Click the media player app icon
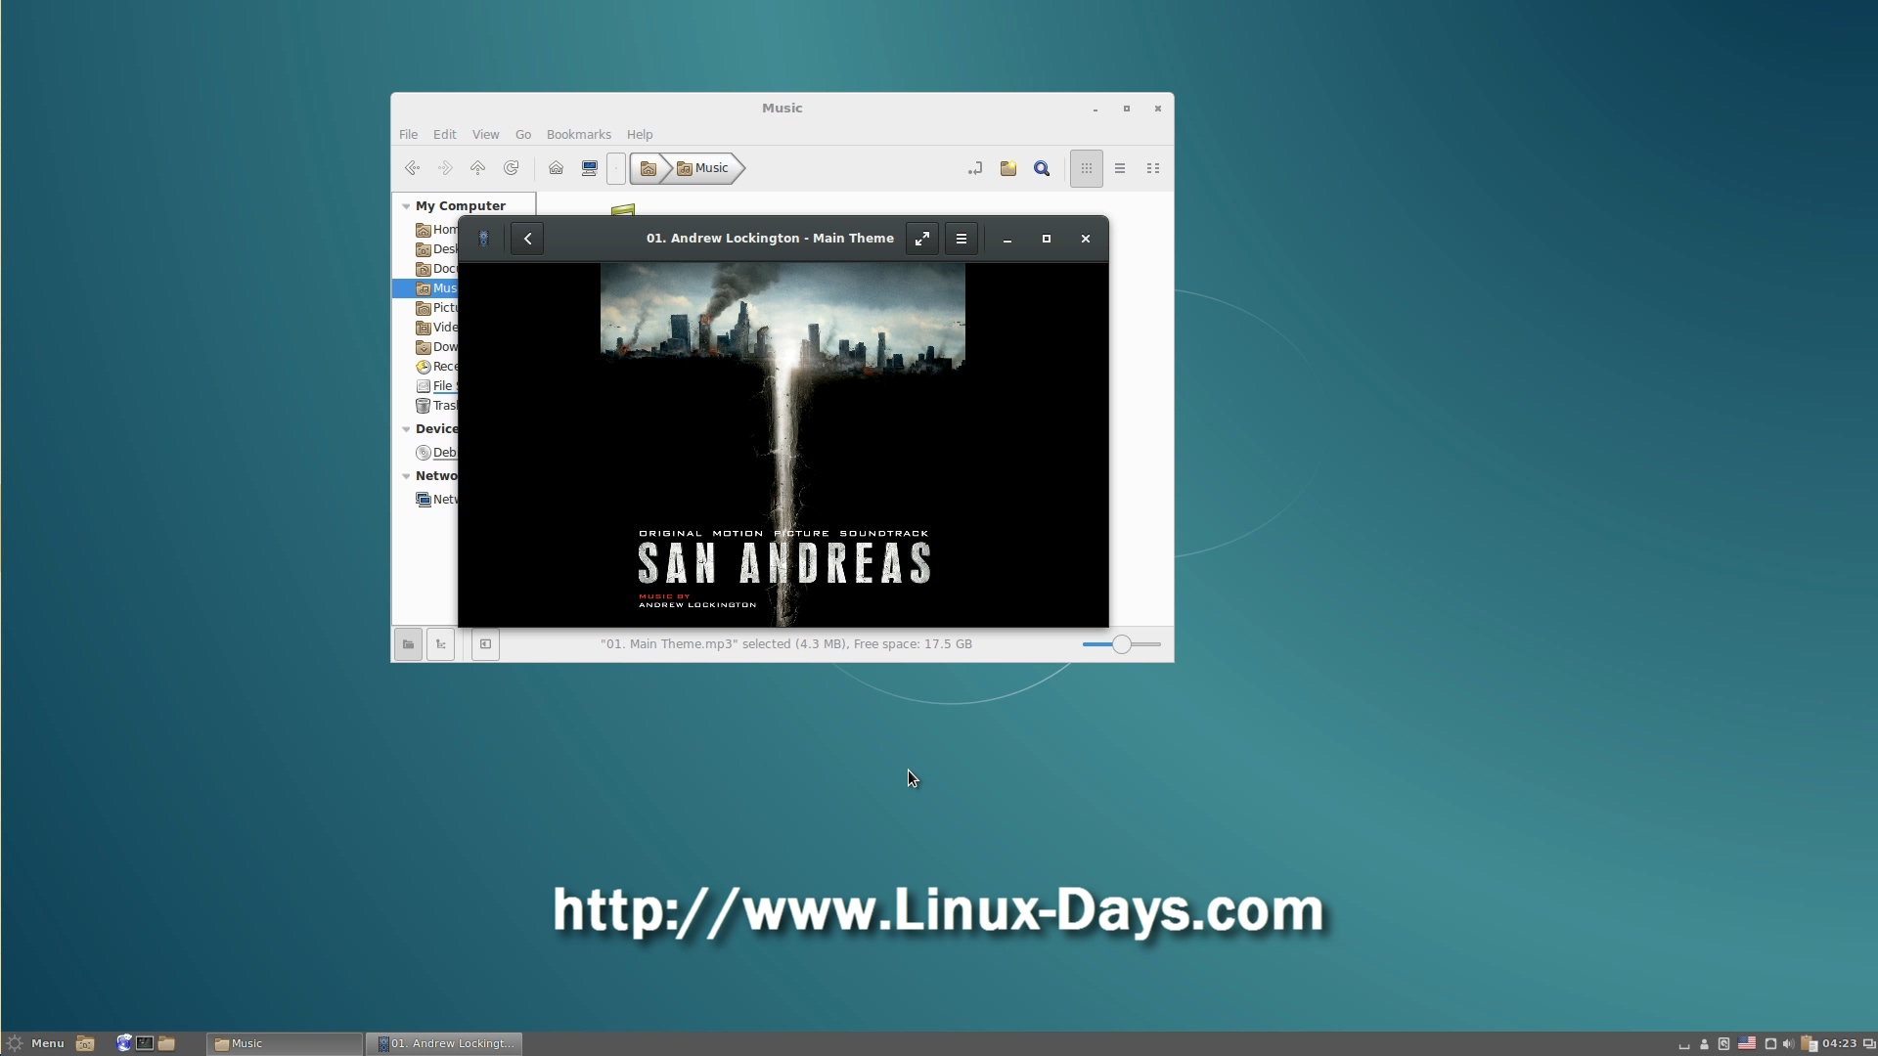The image size is (1878, 1056). point(483,239)
